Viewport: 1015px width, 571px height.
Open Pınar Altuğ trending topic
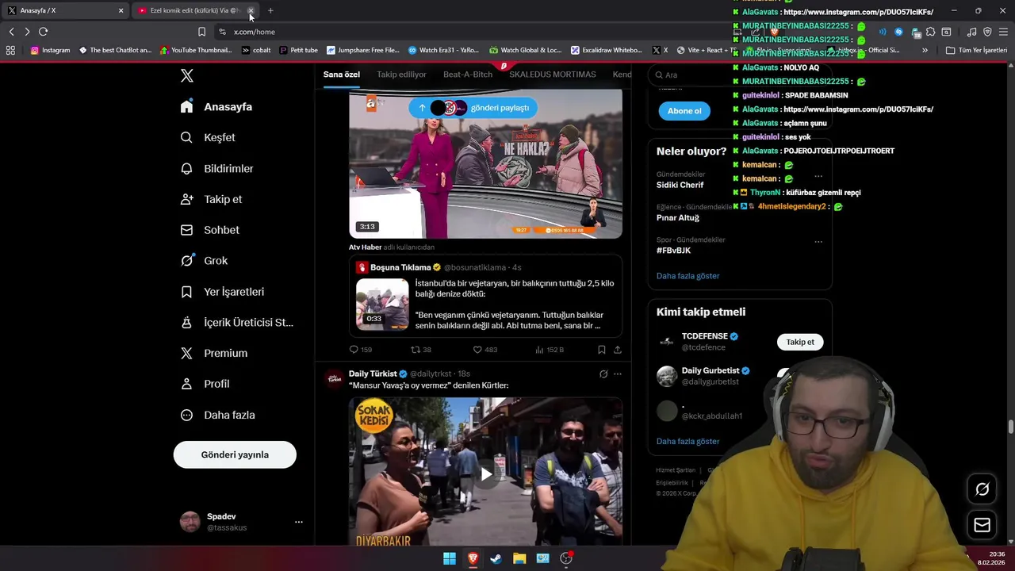678,217
